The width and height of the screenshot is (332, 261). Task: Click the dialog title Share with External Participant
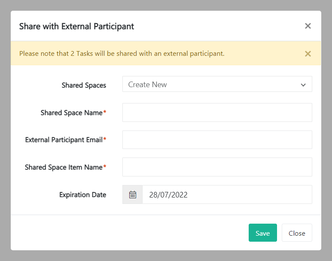pyautogui.click(x=76, y=26)
